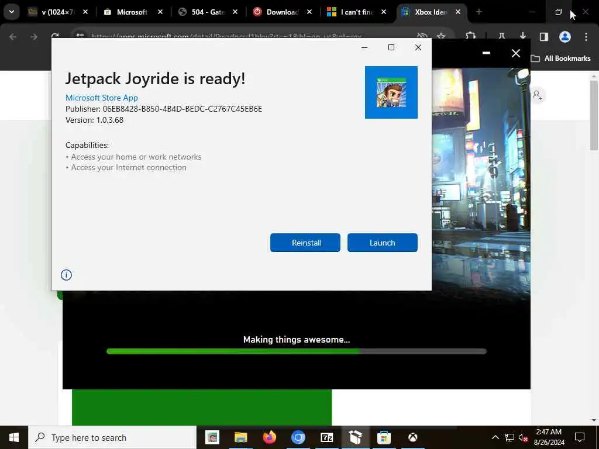Click the muted volume tray icon
This screenshot has width=599, height=449.
pyautogui.click(x=523, y=437)
